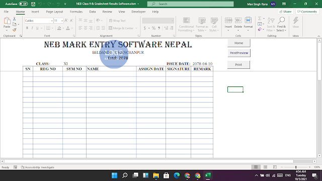This screenshot has height=181, width=322.
Task: Switch to Page Layout view
Action: click(x=265, y=167)
